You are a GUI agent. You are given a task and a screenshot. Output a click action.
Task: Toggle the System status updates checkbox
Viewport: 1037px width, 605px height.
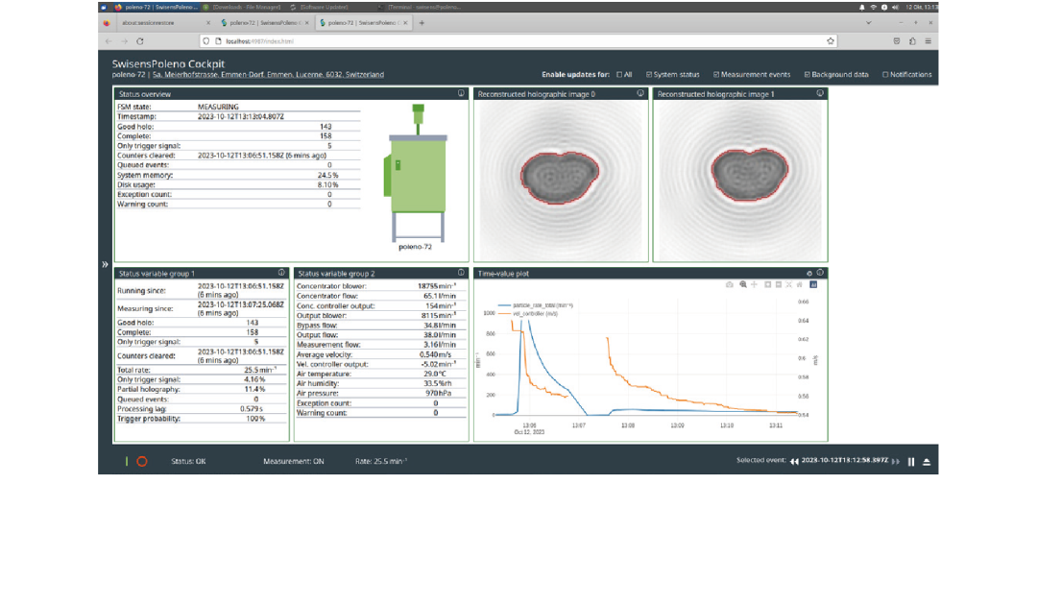coord(649,75)
